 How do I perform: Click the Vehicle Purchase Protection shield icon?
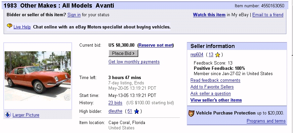point(191,113)
